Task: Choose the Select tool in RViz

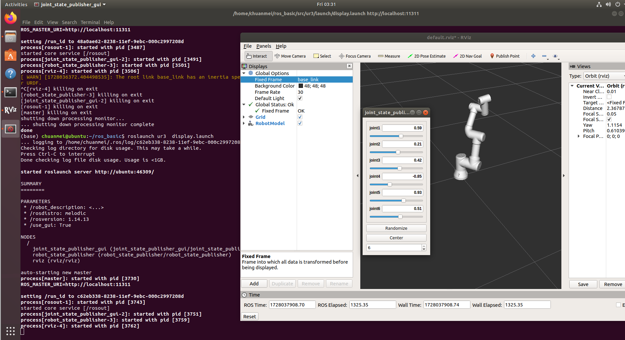Action: (x=322, y=56)
